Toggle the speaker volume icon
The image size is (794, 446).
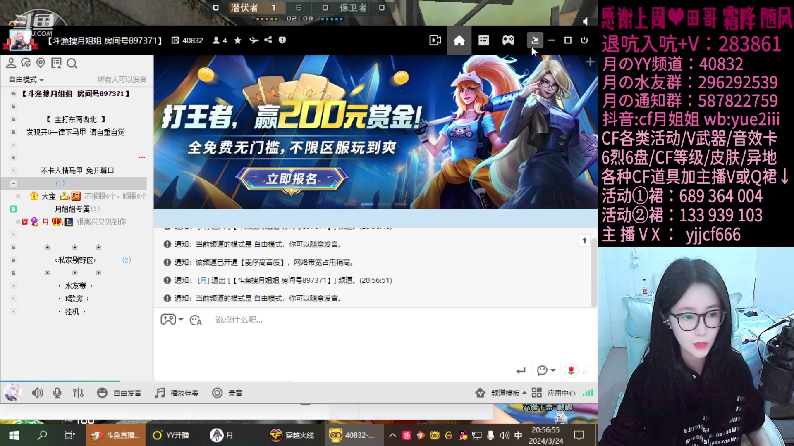pos(37,393)
